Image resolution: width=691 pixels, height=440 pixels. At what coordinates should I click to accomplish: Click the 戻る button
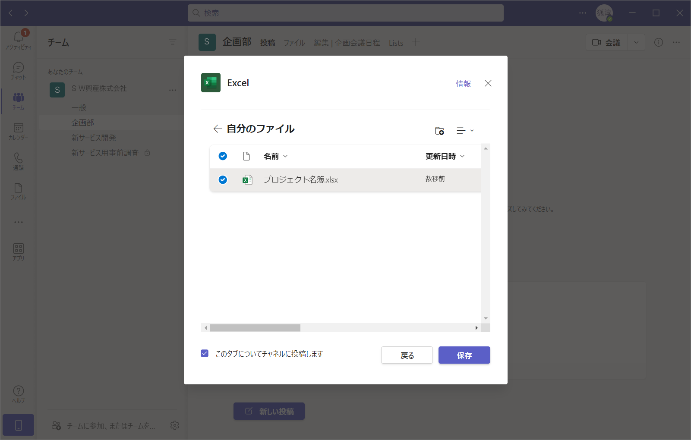407,355
